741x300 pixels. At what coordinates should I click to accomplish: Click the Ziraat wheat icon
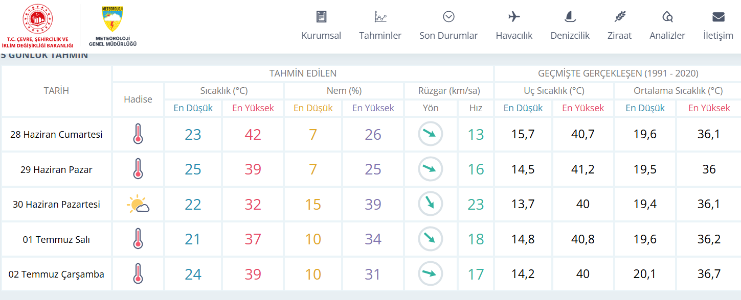click(x=620, y=17)
